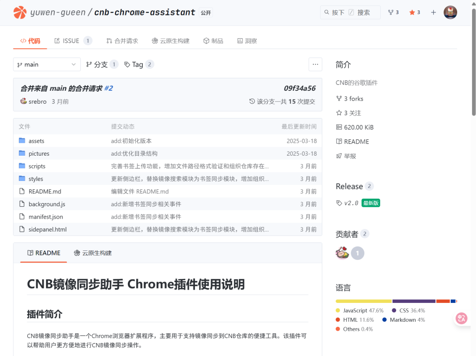The width and height of the screenshot is (476, 356).
Task: Open the 洞察 tab
Action: [x=247, y=41]
